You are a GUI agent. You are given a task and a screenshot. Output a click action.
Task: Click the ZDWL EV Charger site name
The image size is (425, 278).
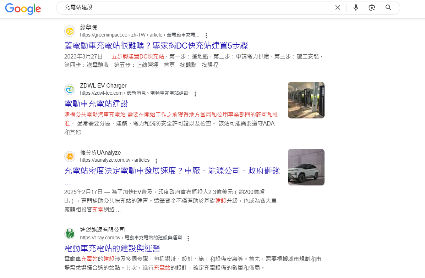(103, 85)
